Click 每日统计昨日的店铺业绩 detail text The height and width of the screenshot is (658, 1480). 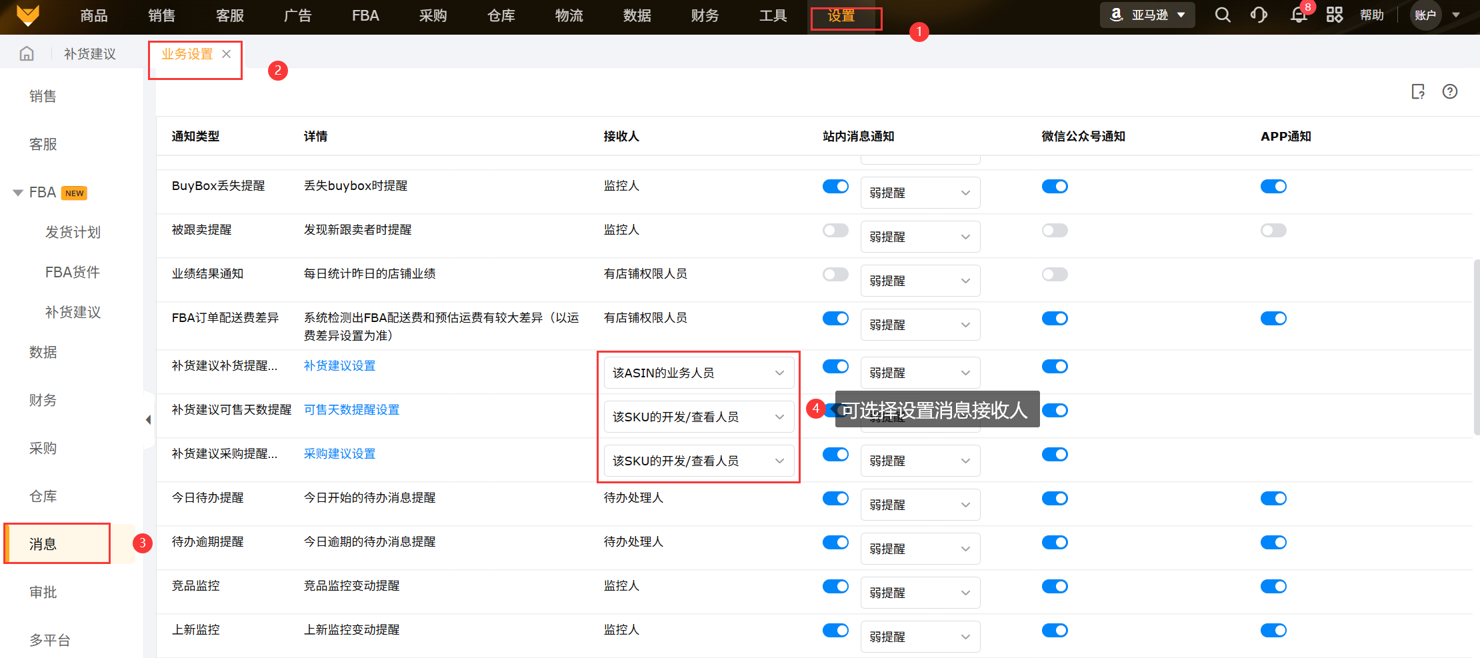[x=369, y=273]
